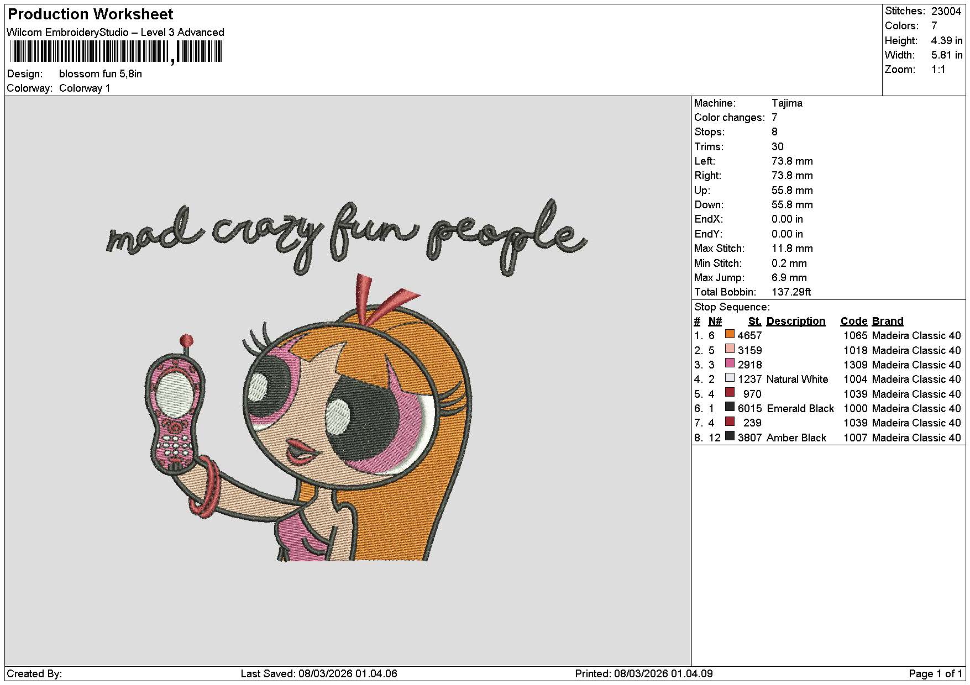Select the "Page 1 of 1" footer text
The height and width of the screenshot is (685, 970).
click(935, 674)
